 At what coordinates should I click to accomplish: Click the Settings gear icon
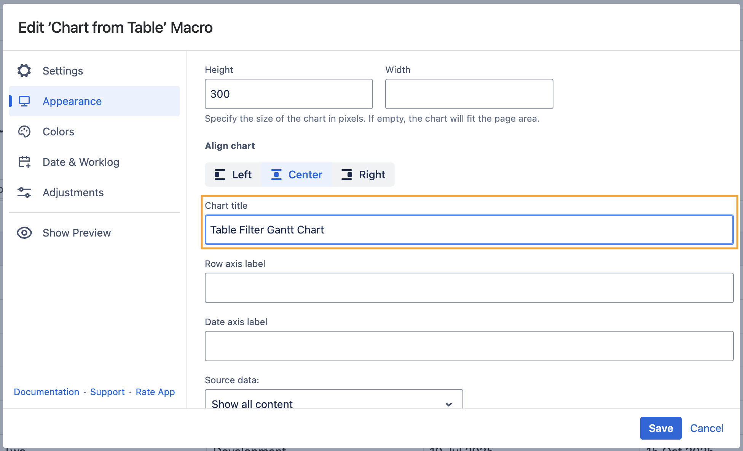tap(24, 71)
